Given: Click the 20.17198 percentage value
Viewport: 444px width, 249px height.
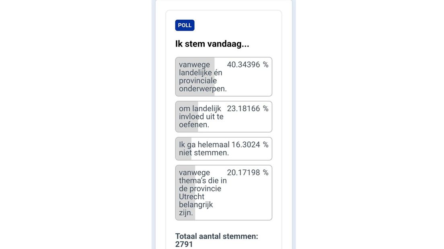Looking at the screenshot, I should click(x=243, y=172).
